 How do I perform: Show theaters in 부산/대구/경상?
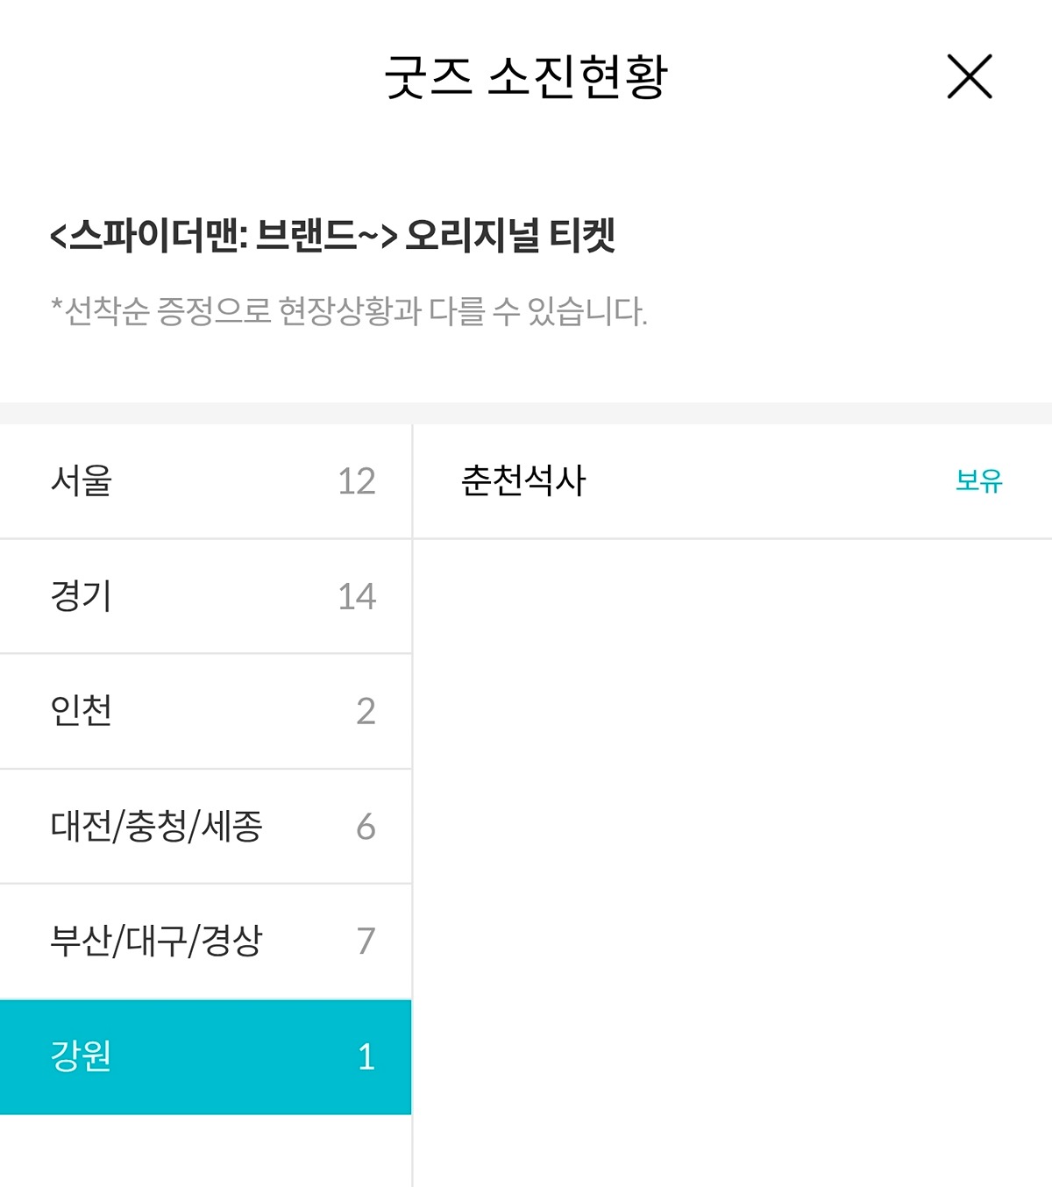205,942
